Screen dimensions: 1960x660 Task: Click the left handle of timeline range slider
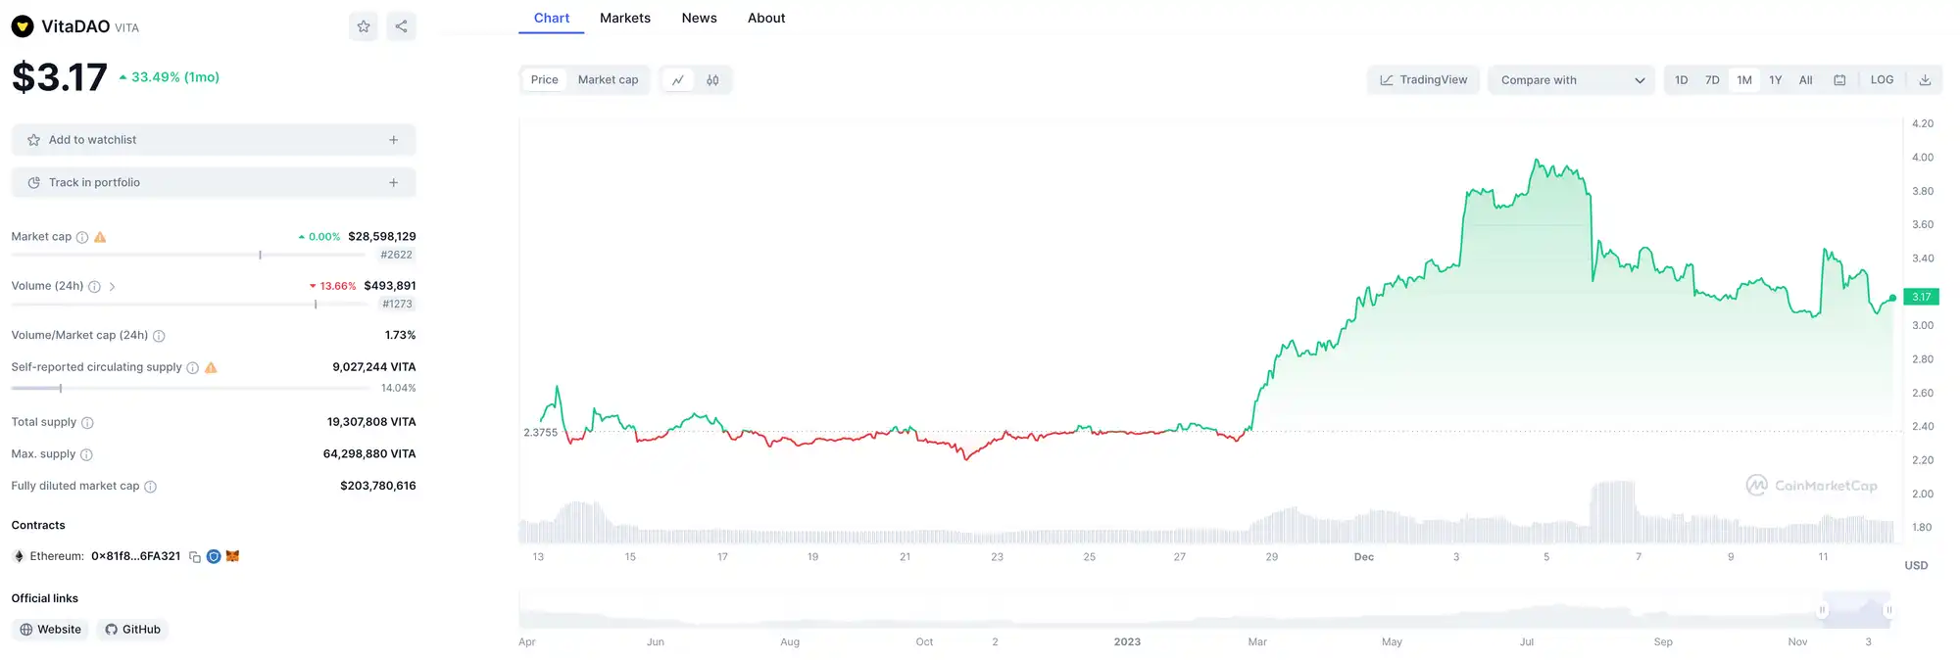click(1822, 610)
